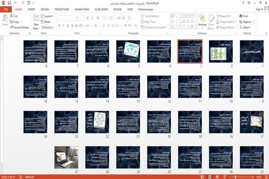Click the Replace icon
The image size is (269, 179).
[x=241, y=22]
